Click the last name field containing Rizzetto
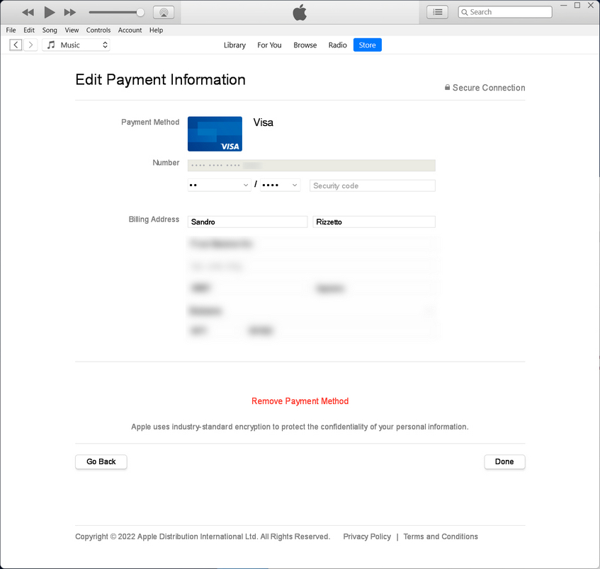 pos(374,222)
